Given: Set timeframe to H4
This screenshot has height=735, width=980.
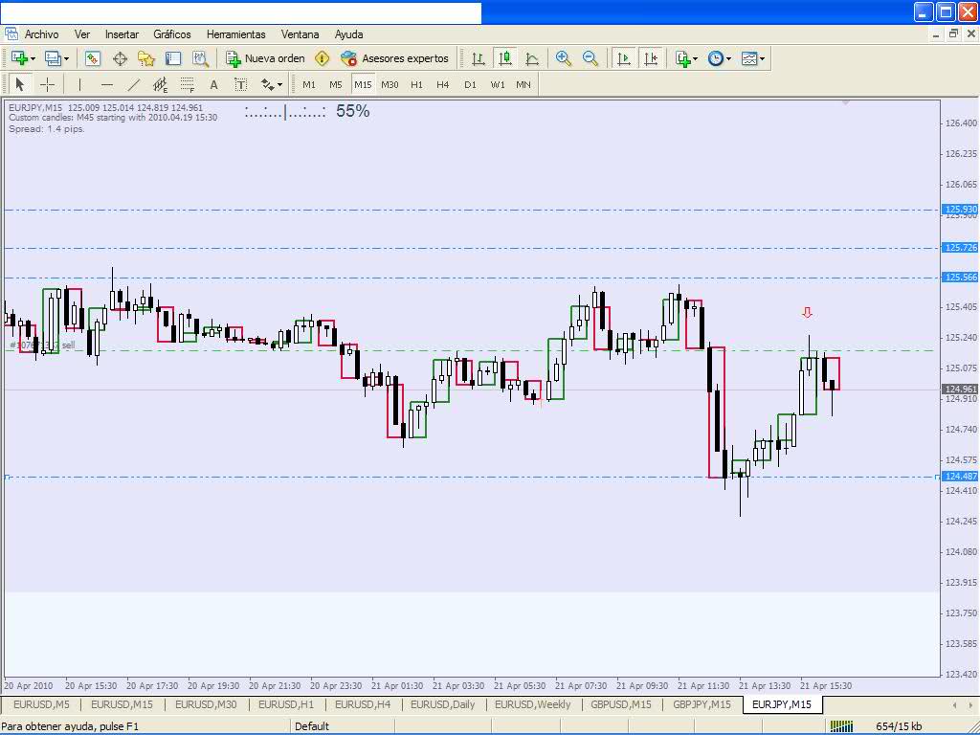Looking at the screenshot, I should click(x=443, y=84).
